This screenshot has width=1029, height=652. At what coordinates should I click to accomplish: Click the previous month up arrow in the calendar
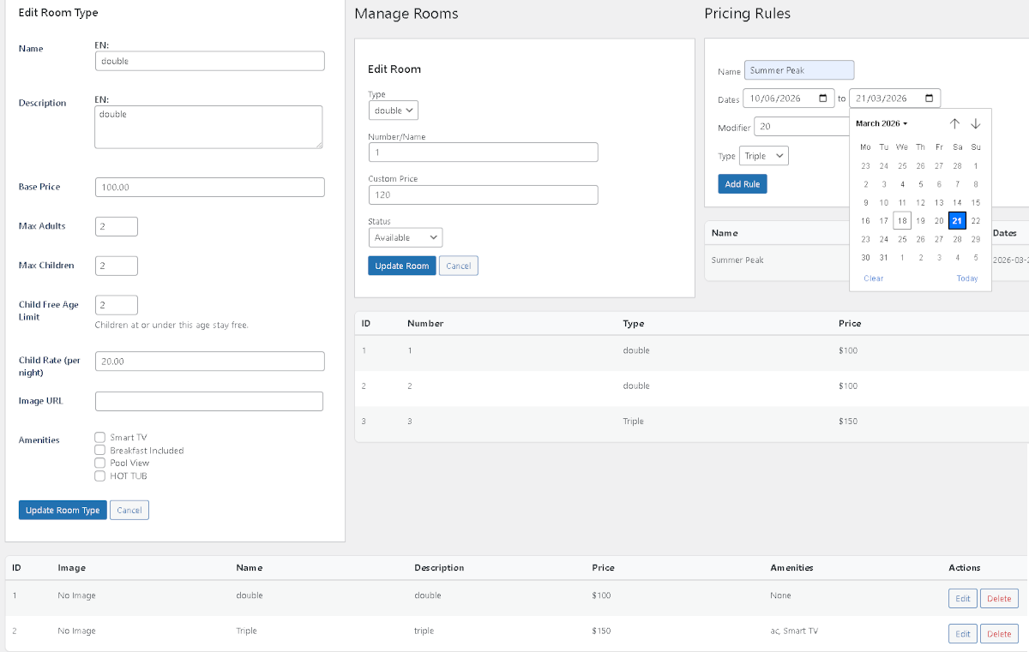coord(954,123)
